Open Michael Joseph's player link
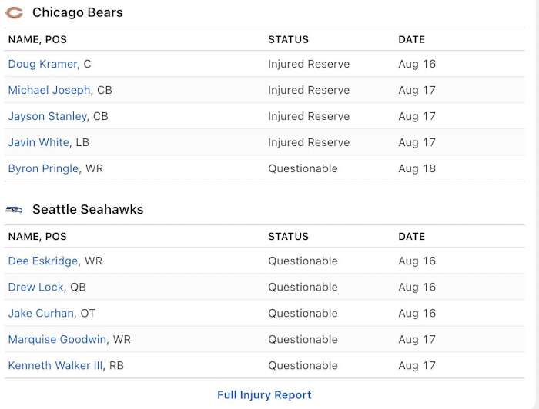 pyautogui.click(x=49, y=90)
